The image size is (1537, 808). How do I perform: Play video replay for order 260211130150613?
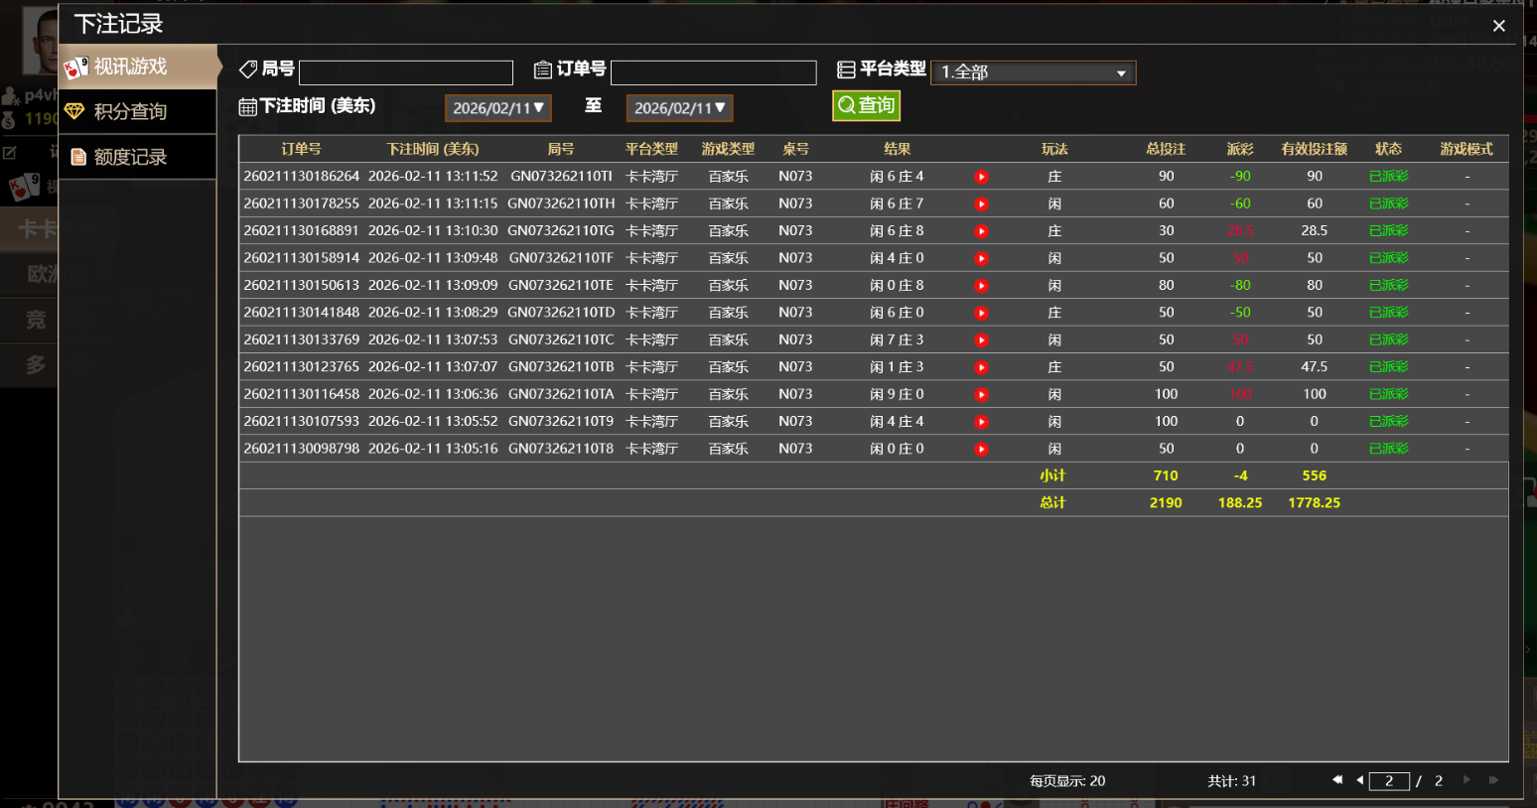click(981, 285)
